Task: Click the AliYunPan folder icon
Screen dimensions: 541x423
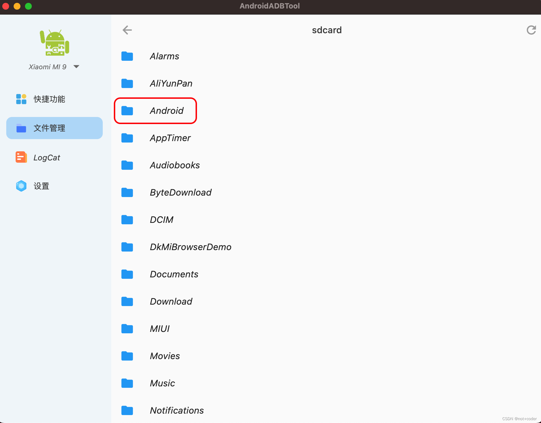Action: pos(127,83)
